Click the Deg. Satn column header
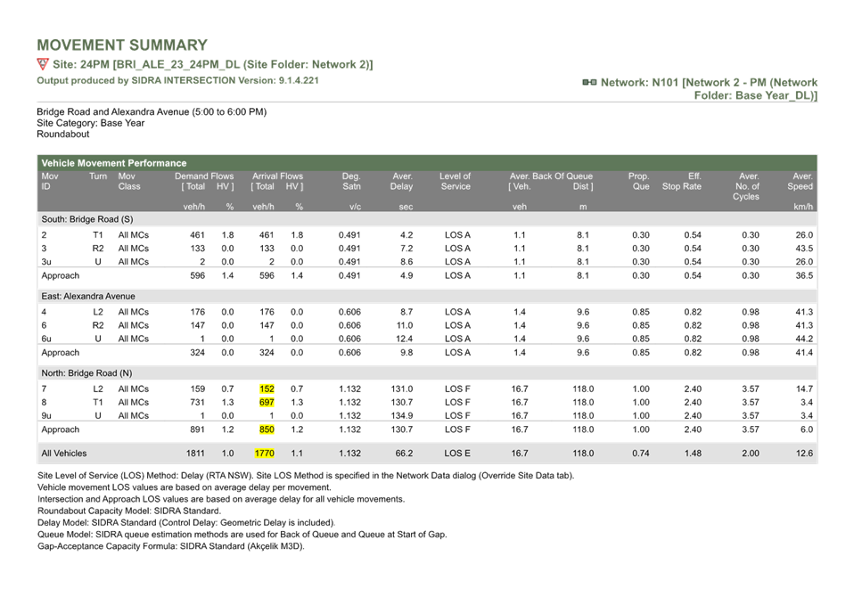This screenshot has height=589, width=854. [x=351, y=181]
